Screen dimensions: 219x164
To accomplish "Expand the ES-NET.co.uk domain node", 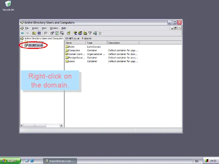I will pos(22,45).
